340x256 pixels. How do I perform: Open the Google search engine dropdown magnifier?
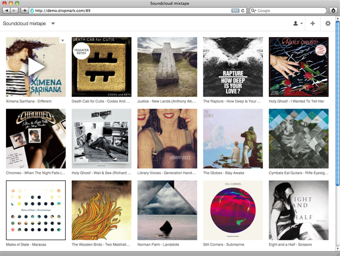point(253,10)
